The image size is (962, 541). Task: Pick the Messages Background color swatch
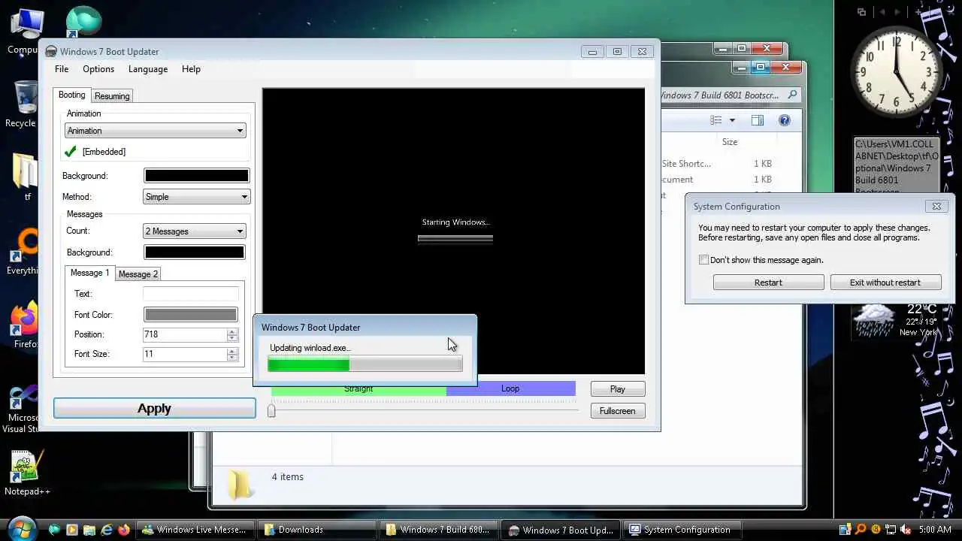194,252
